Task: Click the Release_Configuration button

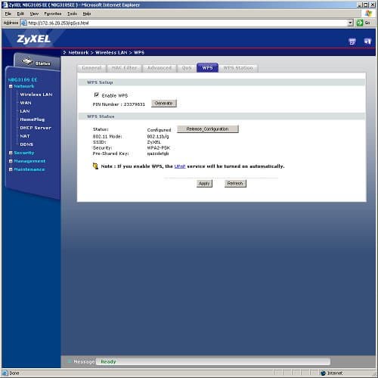Action: 208,129
